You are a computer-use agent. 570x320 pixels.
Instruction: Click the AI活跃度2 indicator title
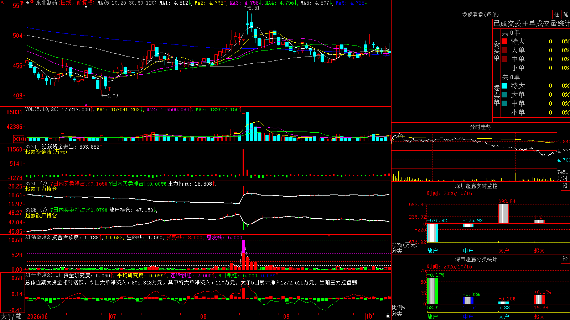[x=38, y=238]
